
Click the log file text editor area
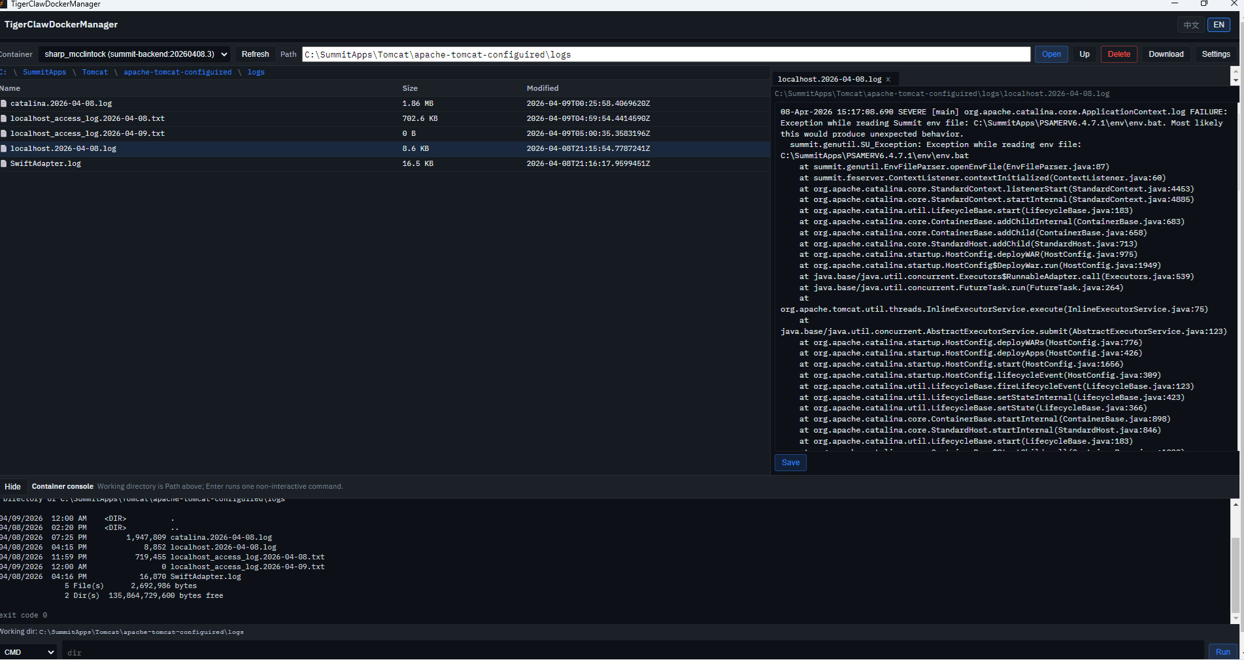coord(1005,277)
